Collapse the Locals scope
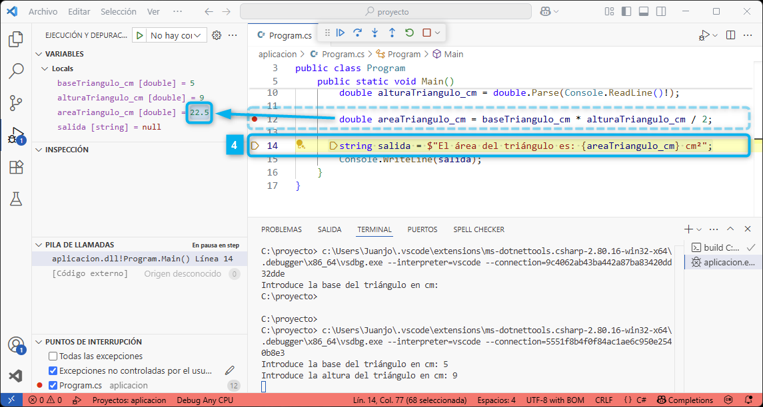The height and width of the screenshot is (407, 763). pyautogui.click(x=46, y=68)
